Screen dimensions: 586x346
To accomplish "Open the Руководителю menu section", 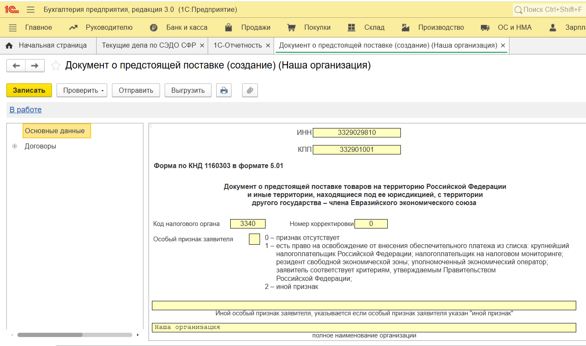I will pyautogui.click(x=109, y=28).
